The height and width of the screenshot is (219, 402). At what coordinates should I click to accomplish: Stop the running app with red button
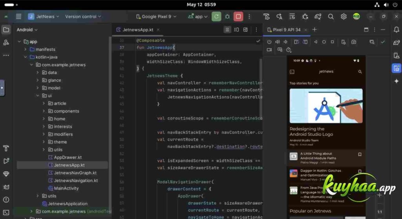tap(238, 16)
